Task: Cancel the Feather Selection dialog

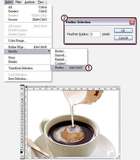Action: (x=123, y=38)
